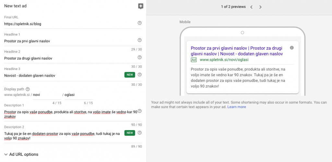Viewport: 332px width, 162px height.
Task: Open help icon for Headline 3
Action: click(140, 75)
